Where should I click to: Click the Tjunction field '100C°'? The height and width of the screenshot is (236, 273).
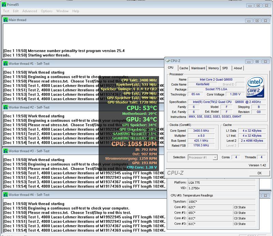(x=221, y=201)
